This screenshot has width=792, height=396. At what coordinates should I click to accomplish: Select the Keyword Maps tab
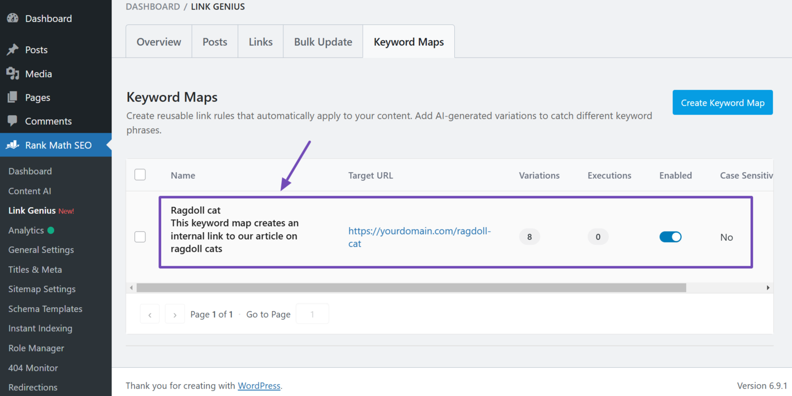coord(408,42)
